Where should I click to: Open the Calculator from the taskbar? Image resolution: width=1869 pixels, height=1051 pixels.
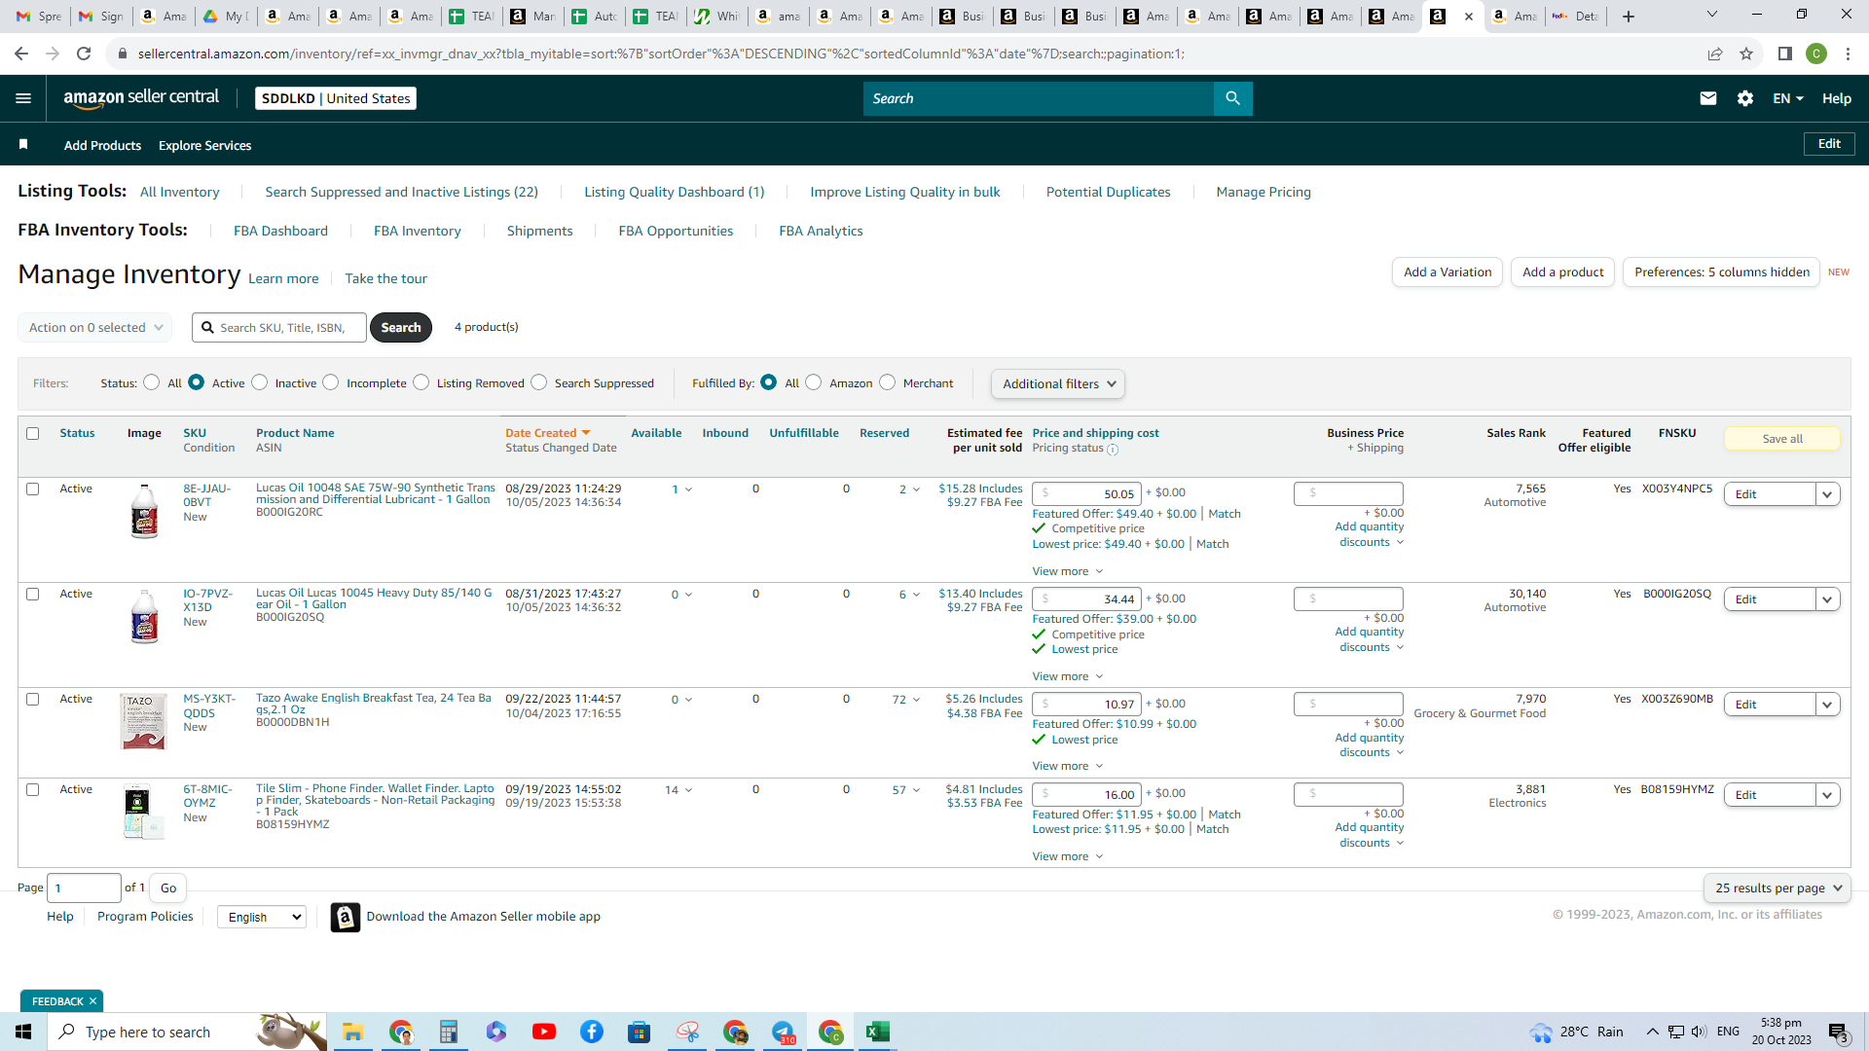pyautogui.click(x=448, y=1032)
